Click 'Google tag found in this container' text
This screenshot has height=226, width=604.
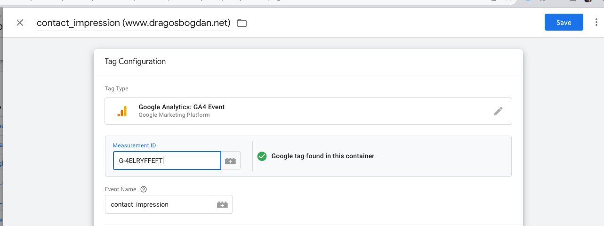[x=323, y=156]
